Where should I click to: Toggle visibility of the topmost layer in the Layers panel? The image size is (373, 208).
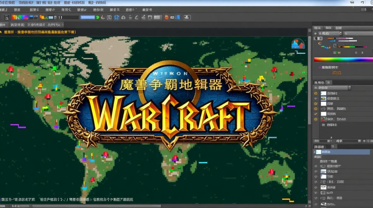coord(315,93)
